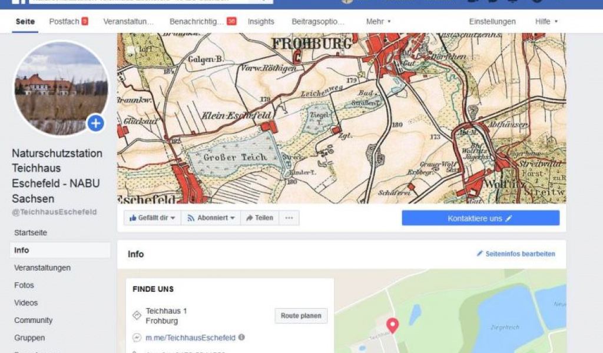Screen dimensions: 603x353
Task: Open the Mehr dropdown menu
Action: tap(378, 22)
